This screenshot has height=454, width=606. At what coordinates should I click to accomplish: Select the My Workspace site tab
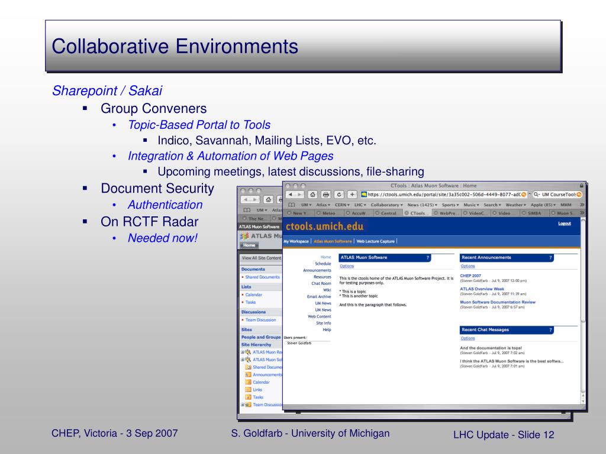pyautogui.click(x=296, y=241)
